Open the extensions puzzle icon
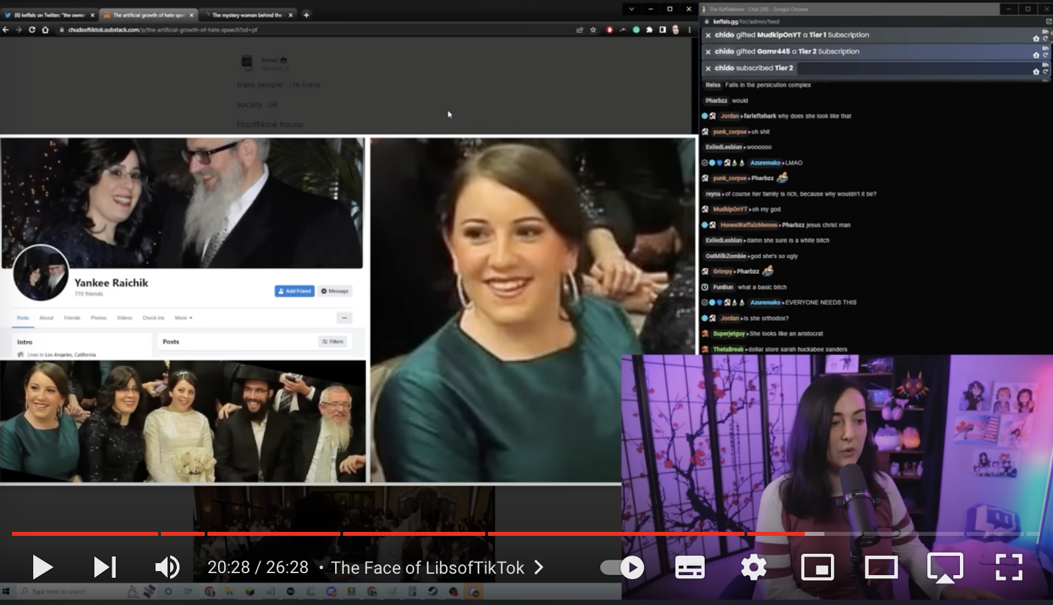The width and height of the screenshot is (1053, 605). coord(649,30)
